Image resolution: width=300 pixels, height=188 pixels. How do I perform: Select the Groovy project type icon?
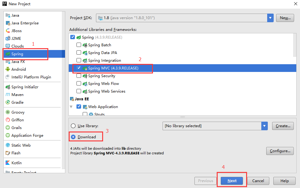click(8, 112)
